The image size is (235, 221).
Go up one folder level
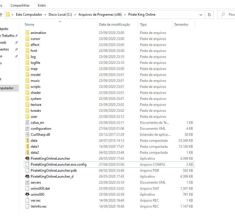click(x=1, y=15)
